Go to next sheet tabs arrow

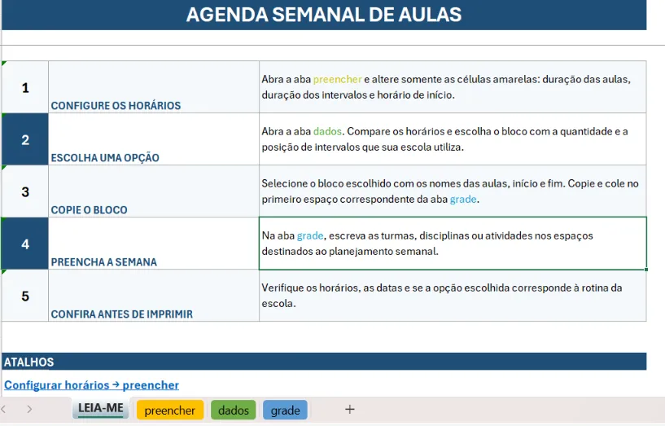(x=28, y=409)
